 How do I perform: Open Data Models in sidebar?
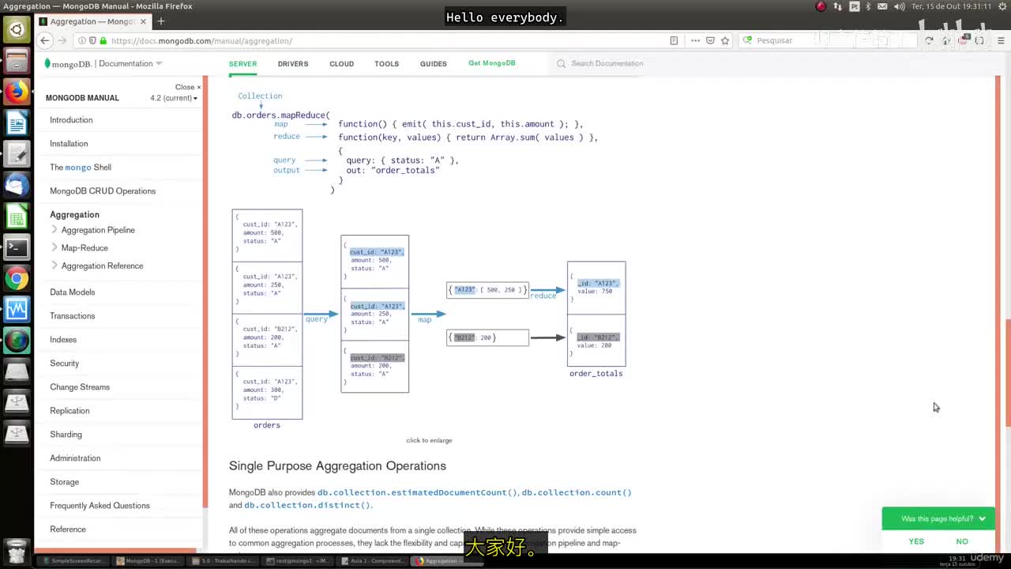(72, 292)
